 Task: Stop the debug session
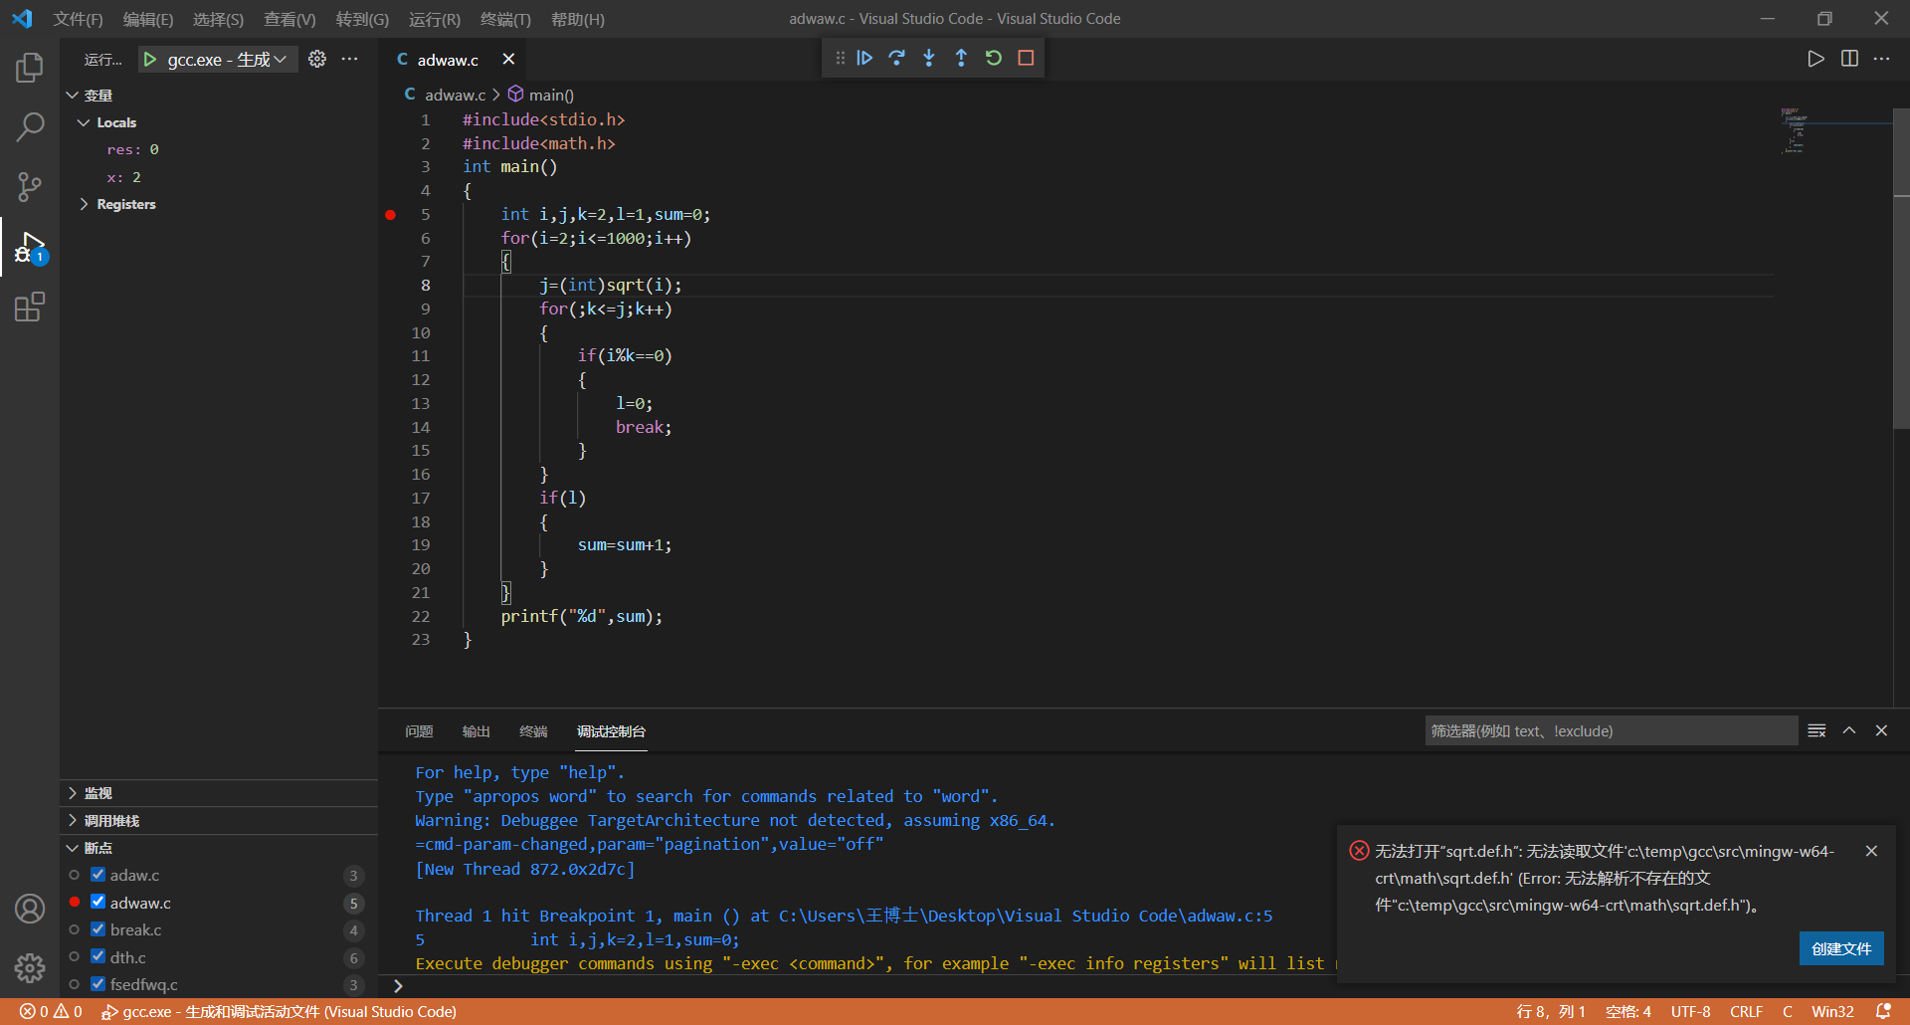[1026, 58]
